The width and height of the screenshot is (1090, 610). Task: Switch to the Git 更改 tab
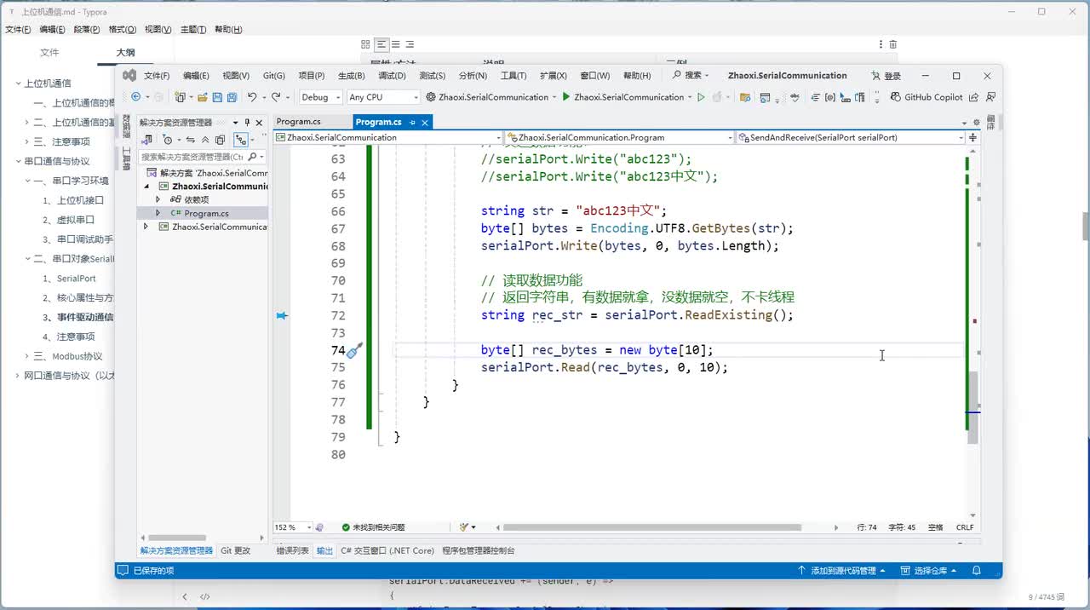[x=236, y=551]
